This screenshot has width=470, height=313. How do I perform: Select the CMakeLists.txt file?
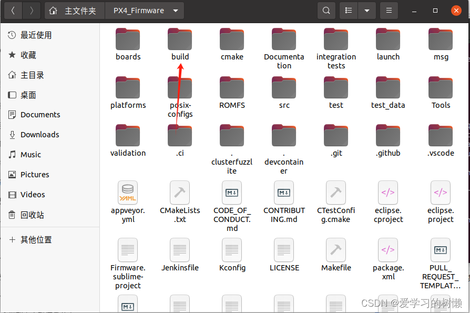tap(180, 193)
